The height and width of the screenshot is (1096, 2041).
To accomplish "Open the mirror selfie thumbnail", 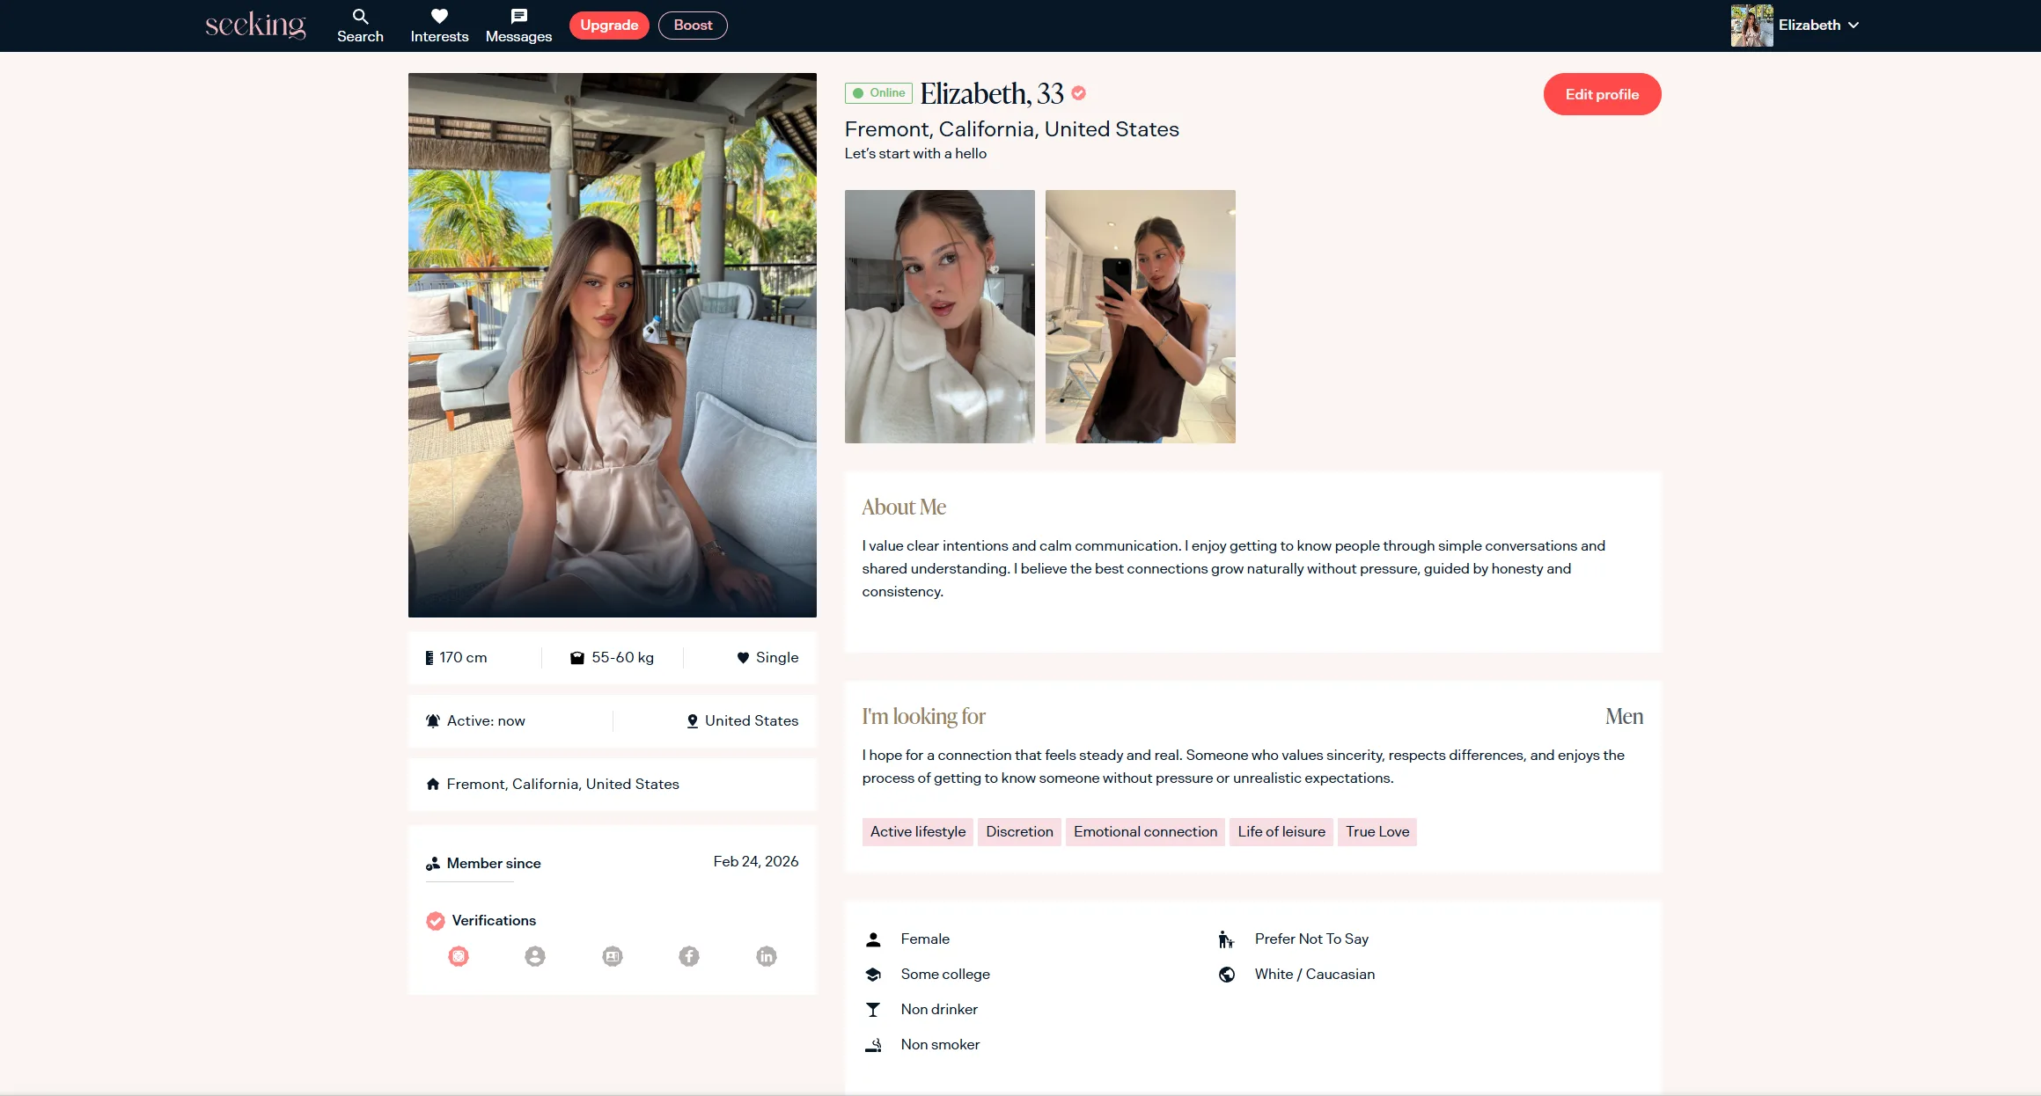I will [x=1140, y=317].
